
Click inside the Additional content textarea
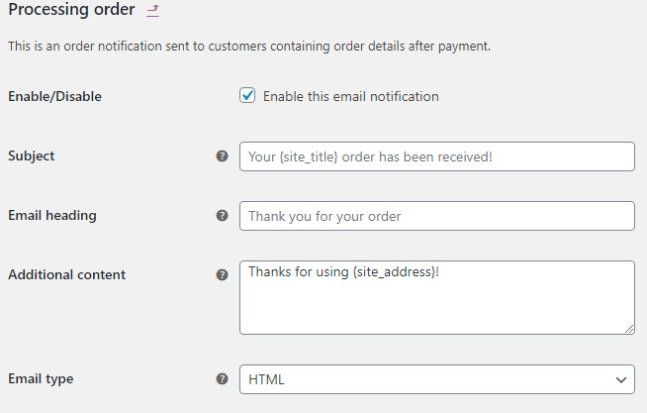437,297
